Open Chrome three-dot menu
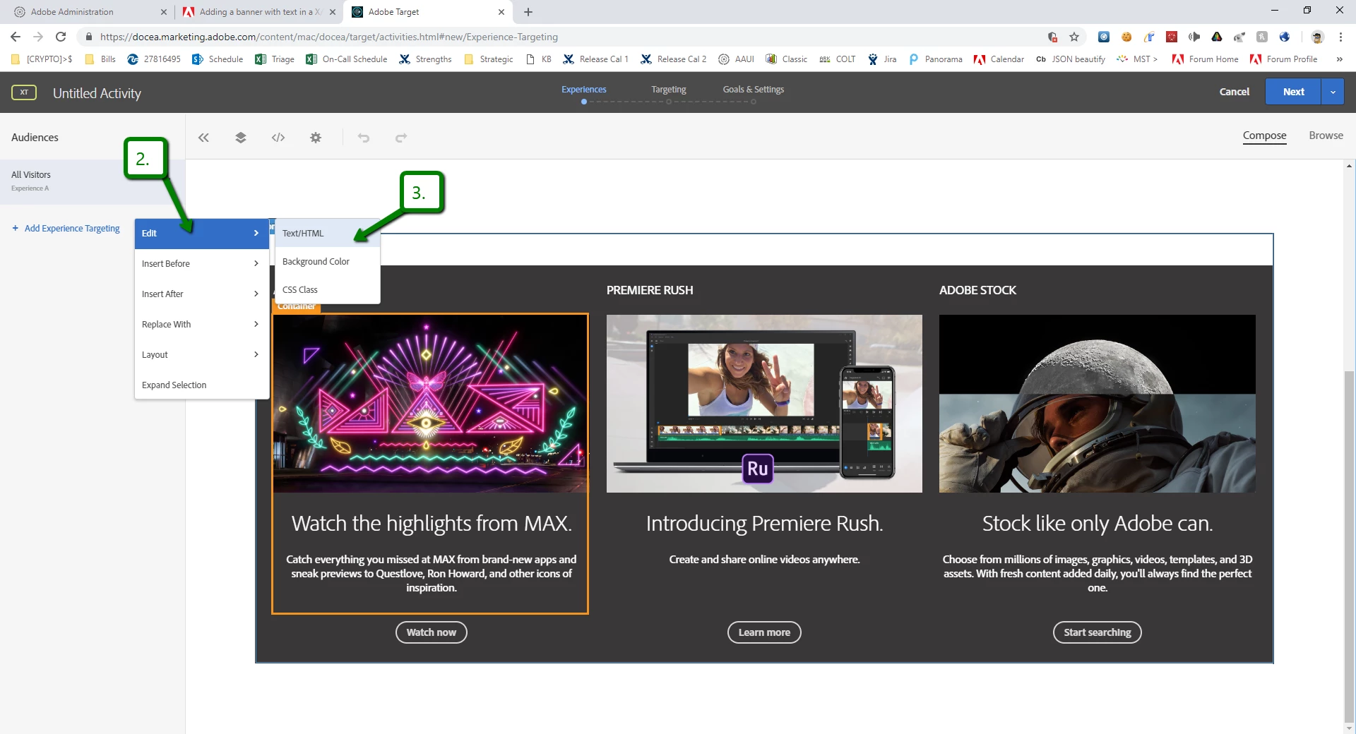The height and width of the screenshot is (734, 1356). click(1340, 37)
